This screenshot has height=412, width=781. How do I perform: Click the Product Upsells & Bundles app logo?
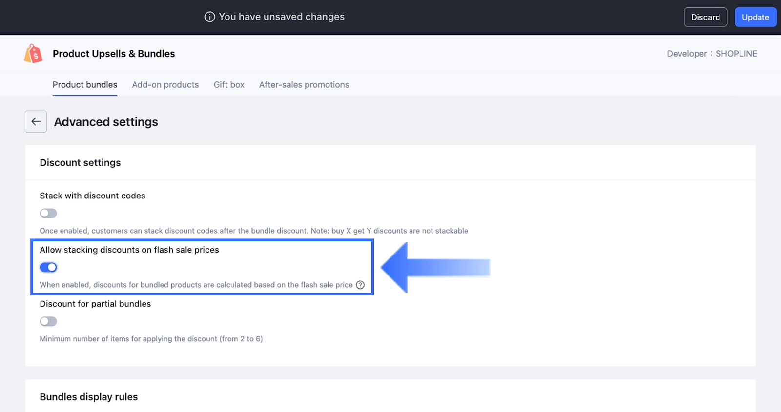33,54
